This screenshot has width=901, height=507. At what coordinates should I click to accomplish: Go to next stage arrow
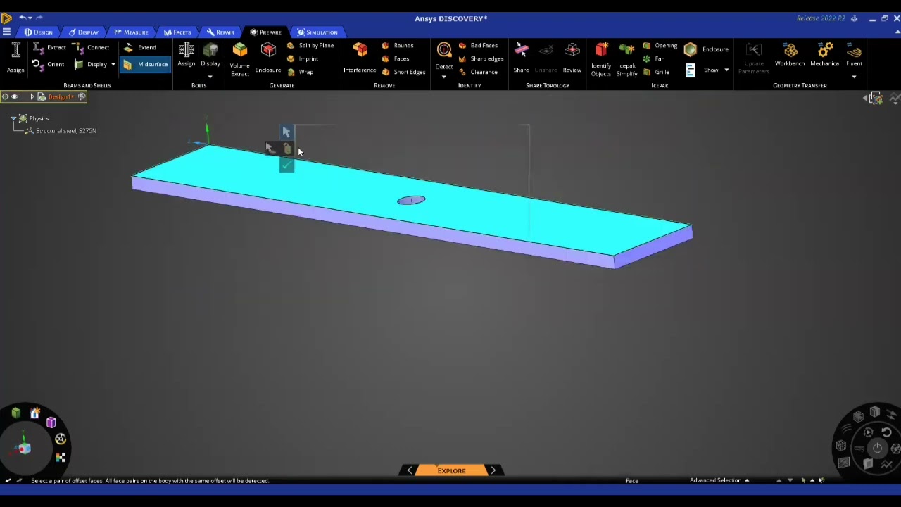click(493, 470)
